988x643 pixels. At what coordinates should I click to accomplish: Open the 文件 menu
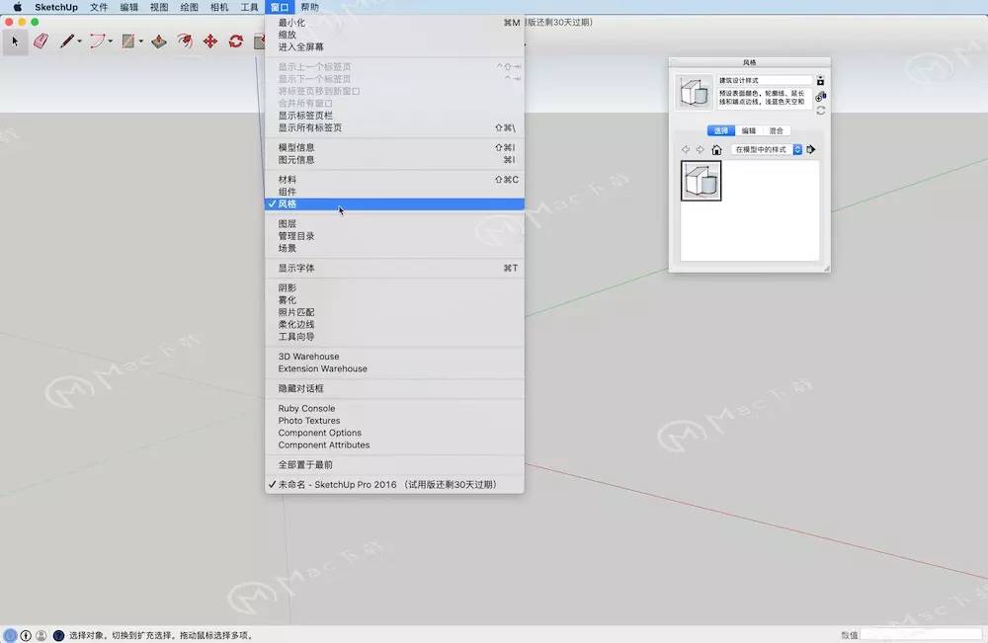(x=99, y=7)
